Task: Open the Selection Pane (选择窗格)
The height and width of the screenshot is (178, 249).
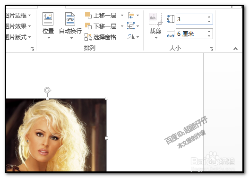Action: tap(100, 37)
